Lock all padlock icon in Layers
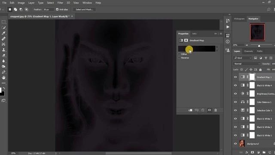Viewport: 275px width, 155px height. (260, 70)
